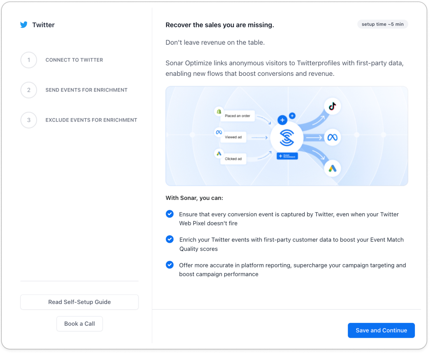Click the Sonar Optimize description paragraph
432x353 pixels.
click(x=285, y=68)
